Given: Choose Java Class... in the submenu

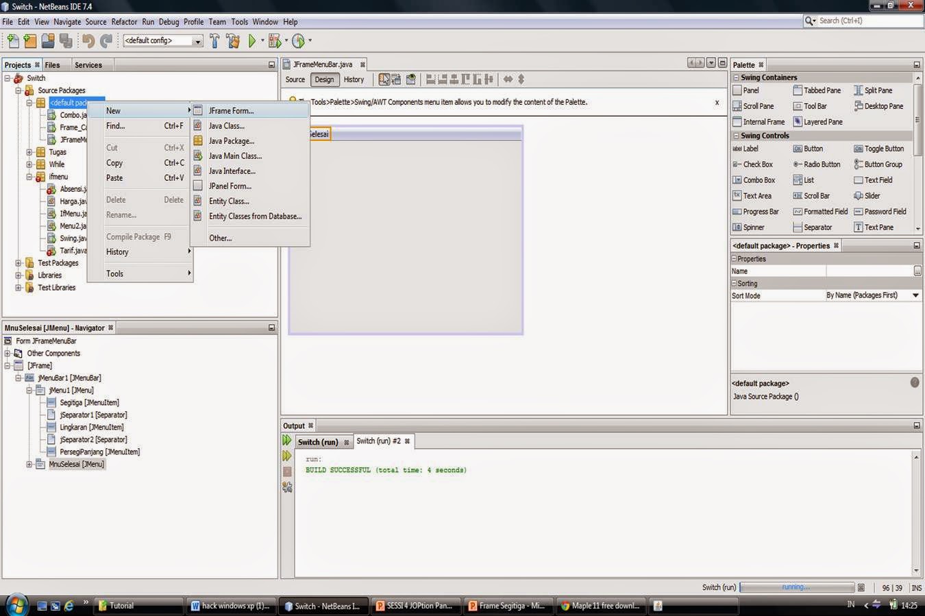Looking at the screenshot, I should tap(250, 125).
